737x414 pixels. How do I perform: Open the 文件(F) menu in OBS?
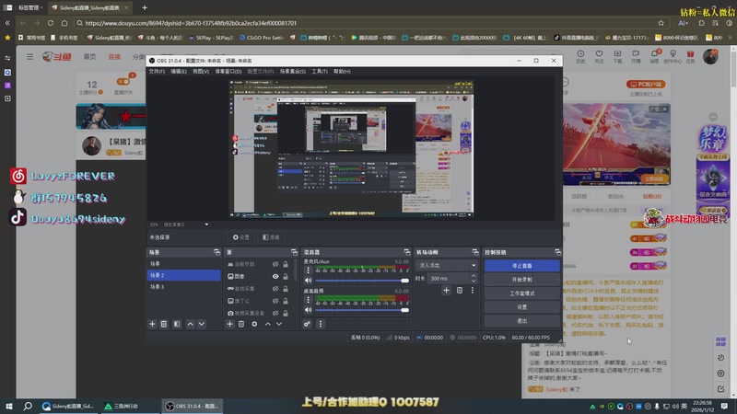pos(157,71)
